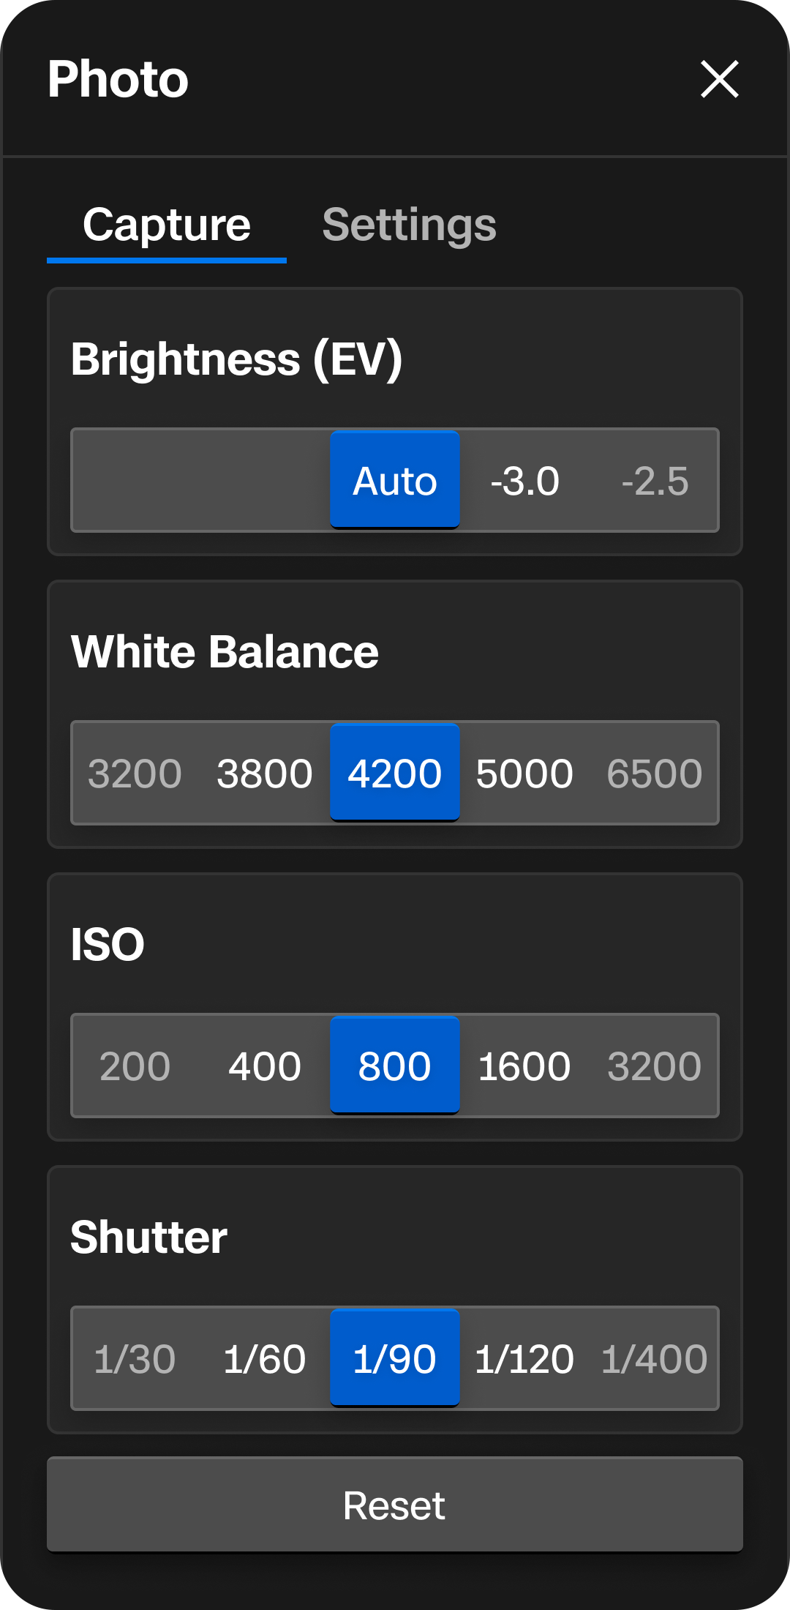
Task: Set ISO to 400
Action: pos(265,1066)
